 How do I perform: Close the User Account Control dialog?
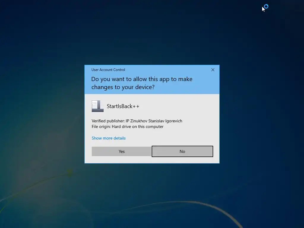[x=213, y=70]
